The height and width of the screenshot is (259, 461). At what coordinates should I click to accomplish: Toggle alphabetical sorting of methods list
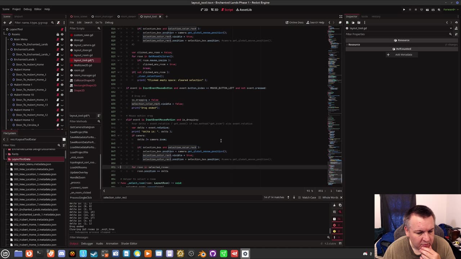pos(99,115)
